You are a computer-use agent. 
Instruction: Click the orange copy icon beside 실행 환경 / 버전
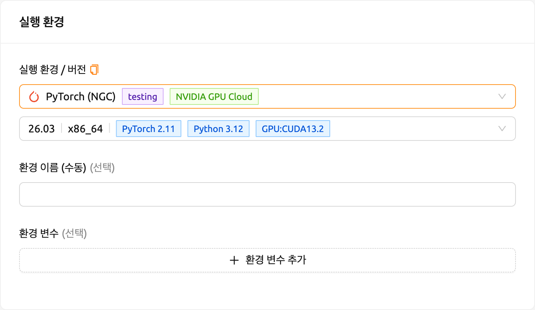[x=94, y=69]
